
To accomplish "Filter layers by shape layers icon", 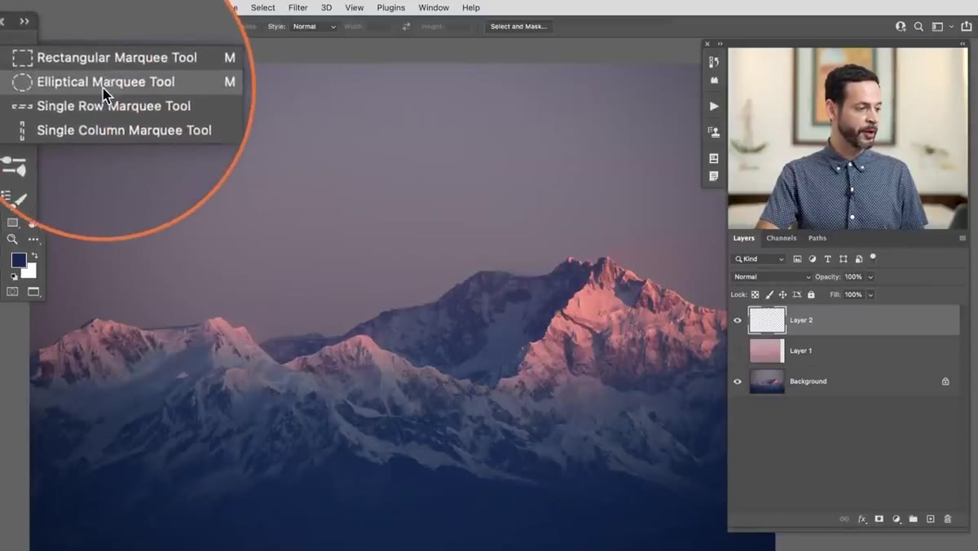I will click(x=844, y=259).
